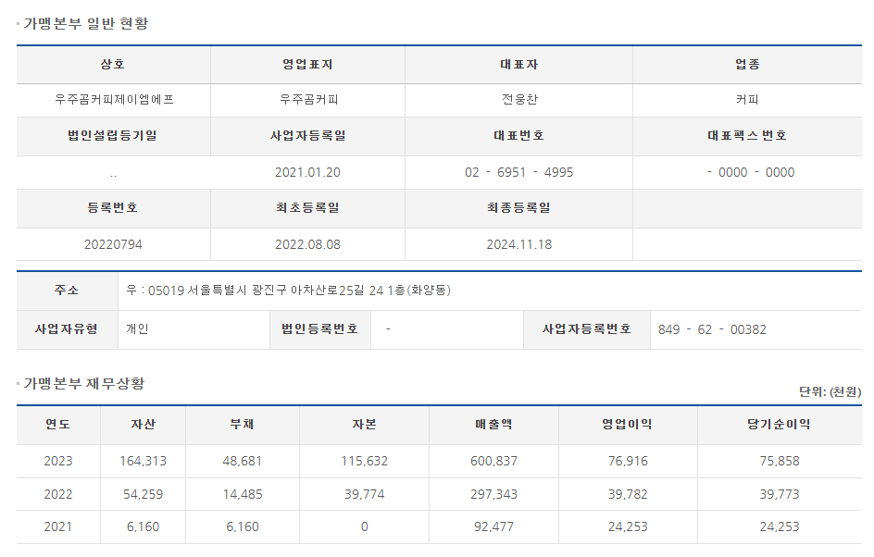Select fax number - 0000 - 0000
Screen dimensions: 874x557
click(751, 173)
